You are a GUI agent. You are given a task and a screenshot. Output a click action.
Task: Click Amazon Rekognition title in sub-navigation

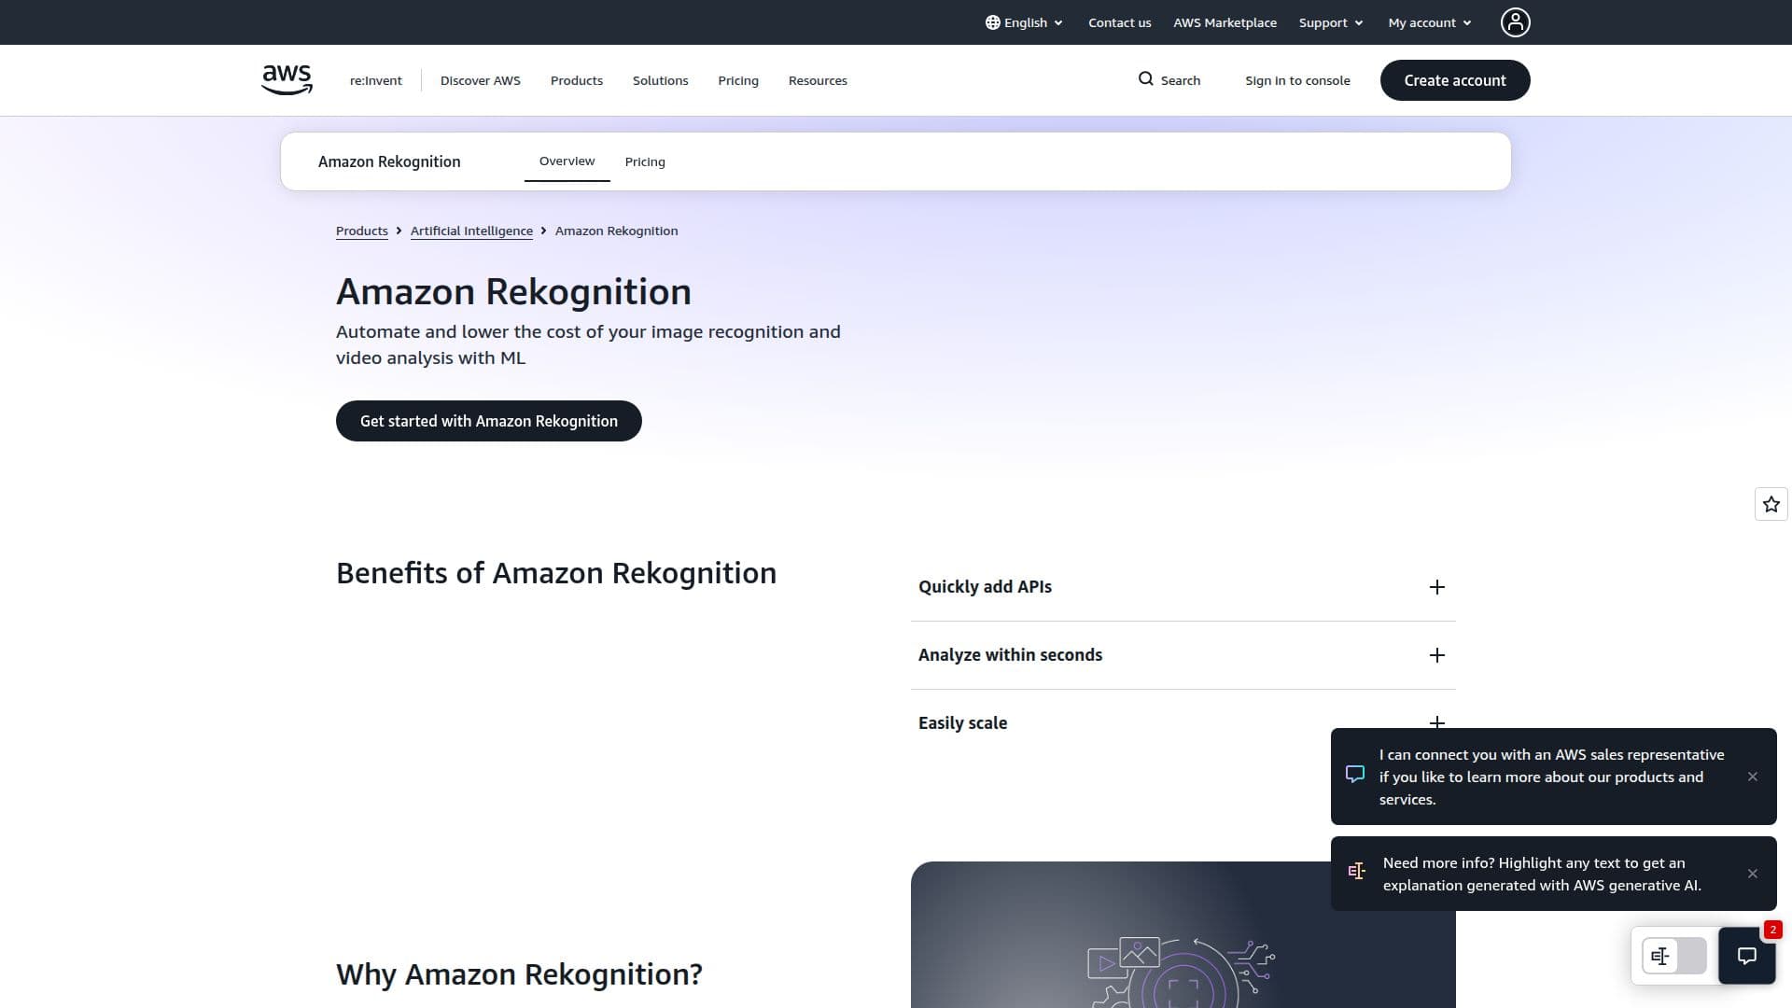389,161
